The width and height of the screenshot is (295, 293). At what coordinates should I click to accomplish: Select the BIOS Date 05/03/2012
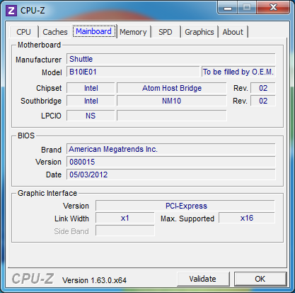point(170,175)
